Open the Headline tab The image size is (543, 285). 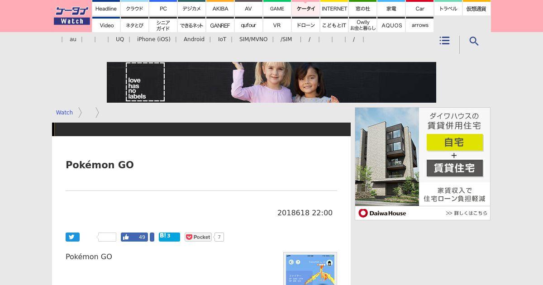106,8
